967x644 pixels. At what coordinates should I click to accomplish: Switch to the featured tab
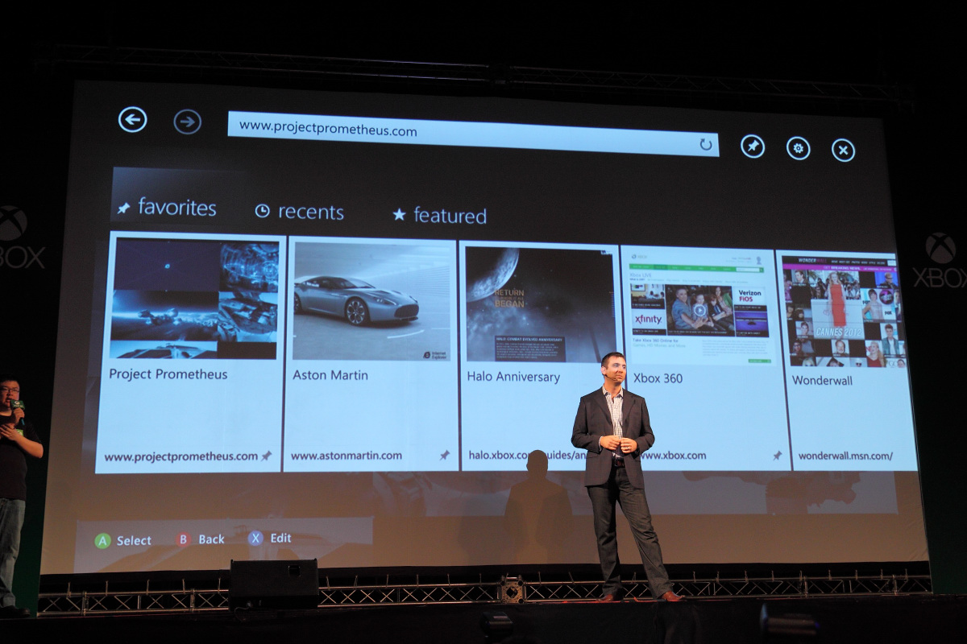[440, 215]
